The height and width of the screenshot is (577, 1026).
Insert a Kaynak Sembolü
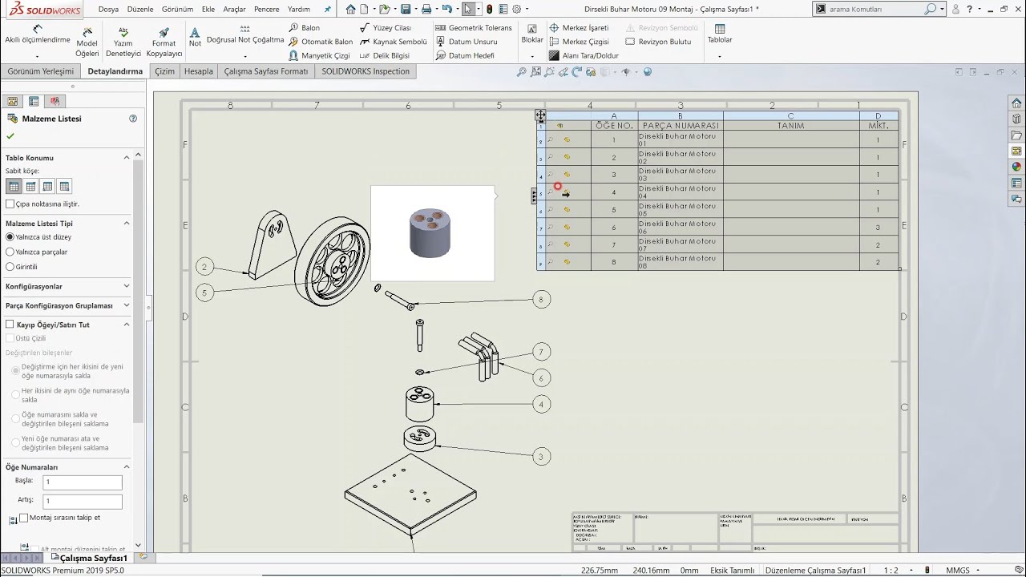(x=393, y=42)
